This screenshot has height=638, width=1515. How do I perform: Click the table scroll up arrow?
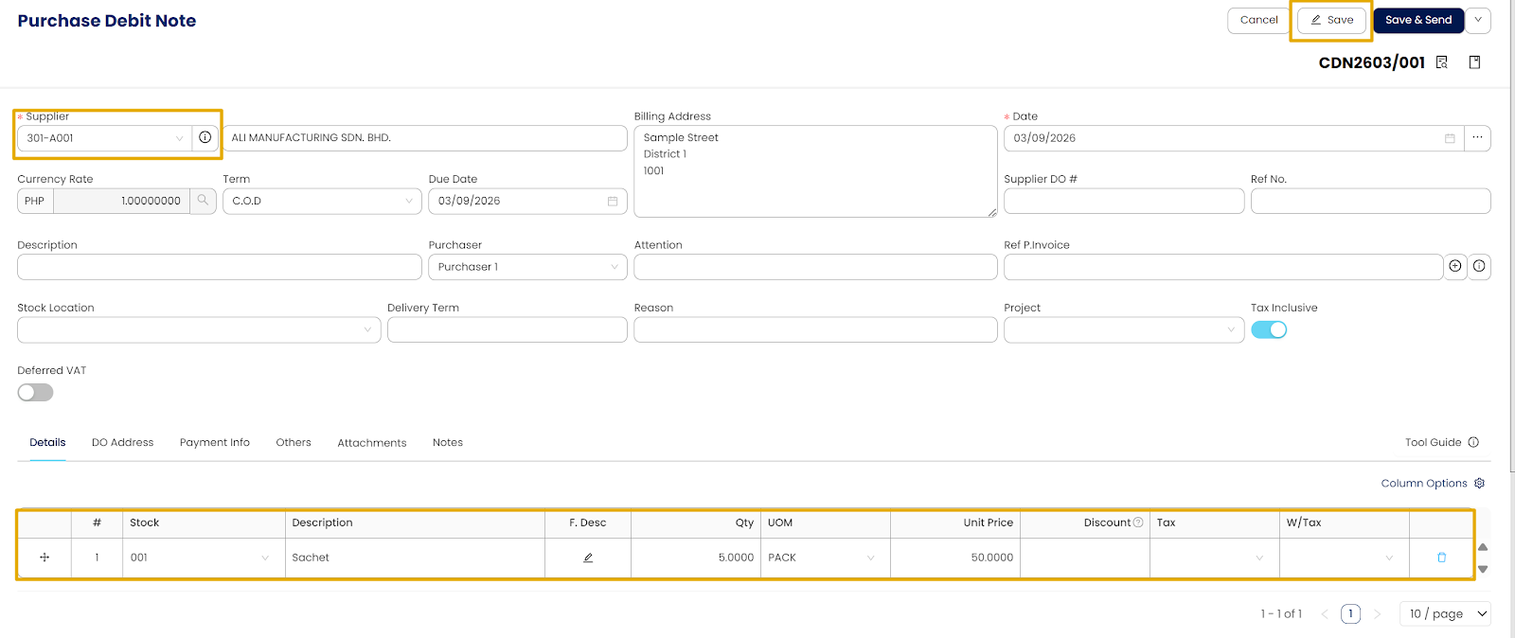pos(1483,547)
